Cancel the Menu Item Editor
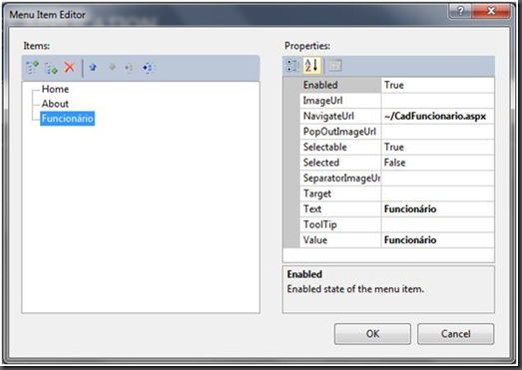The image size is (522, 370). [x=456, y=334]
